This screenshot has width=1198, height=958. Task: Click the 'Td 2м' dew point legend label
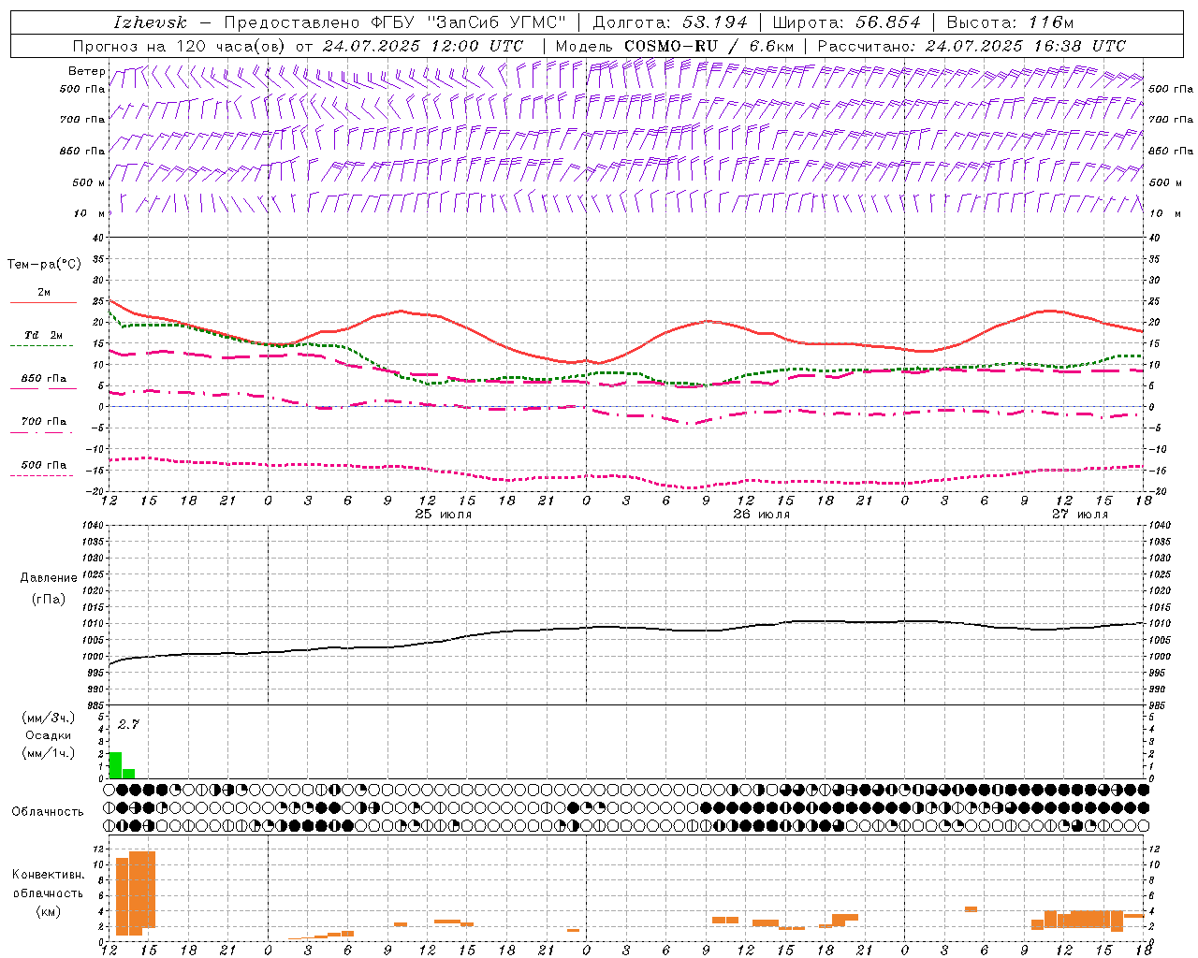43,335
